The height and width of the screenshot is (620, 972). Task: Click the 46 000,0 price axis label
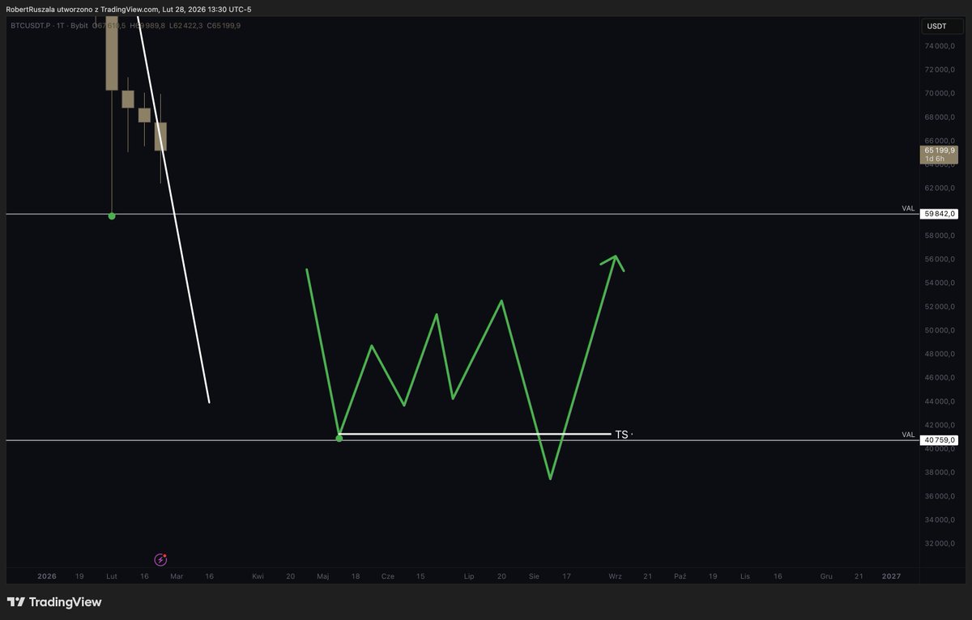940,377
